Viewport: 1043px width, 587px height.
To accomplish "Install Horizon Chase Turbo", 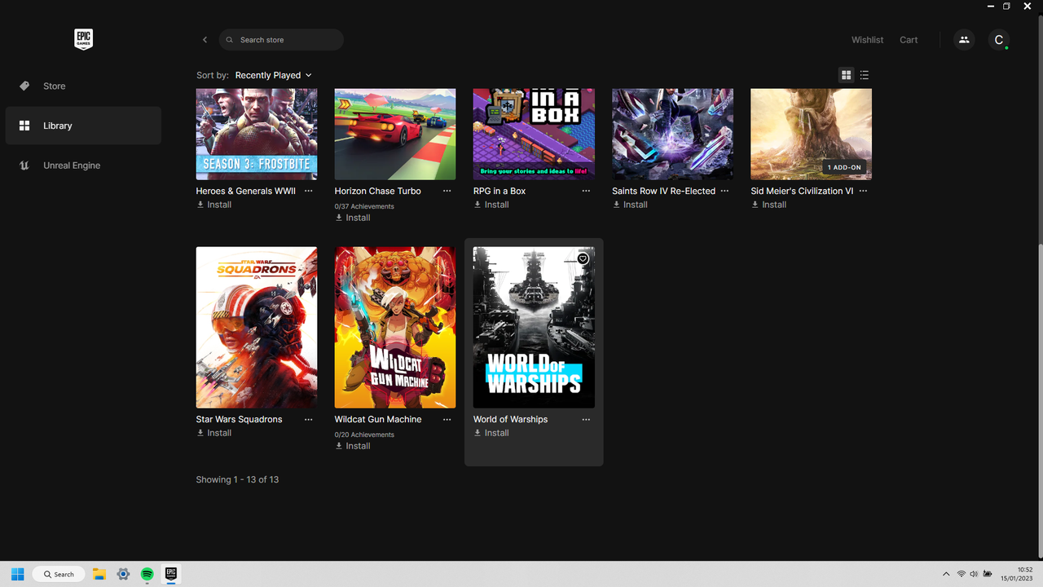I will click(353, 218).
